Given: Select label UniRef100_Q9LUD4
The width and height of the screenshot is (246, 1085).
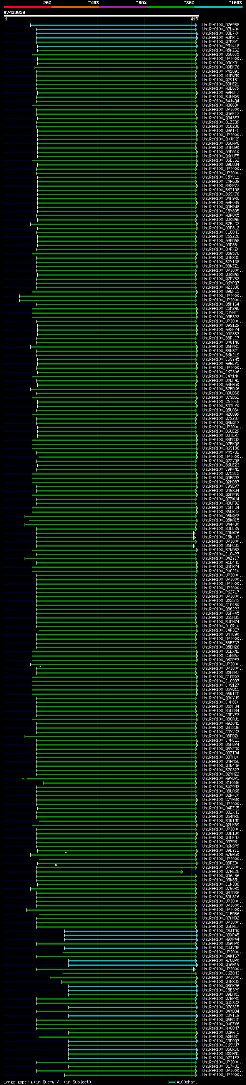Looking at the screenshot, I should [x=220, y=165].
